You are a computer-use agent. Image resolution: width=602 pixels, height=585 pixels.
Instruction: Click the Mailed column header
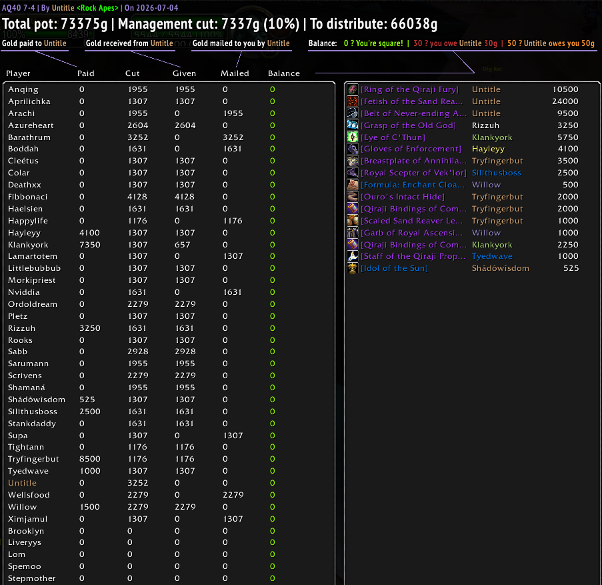point(235,73)
